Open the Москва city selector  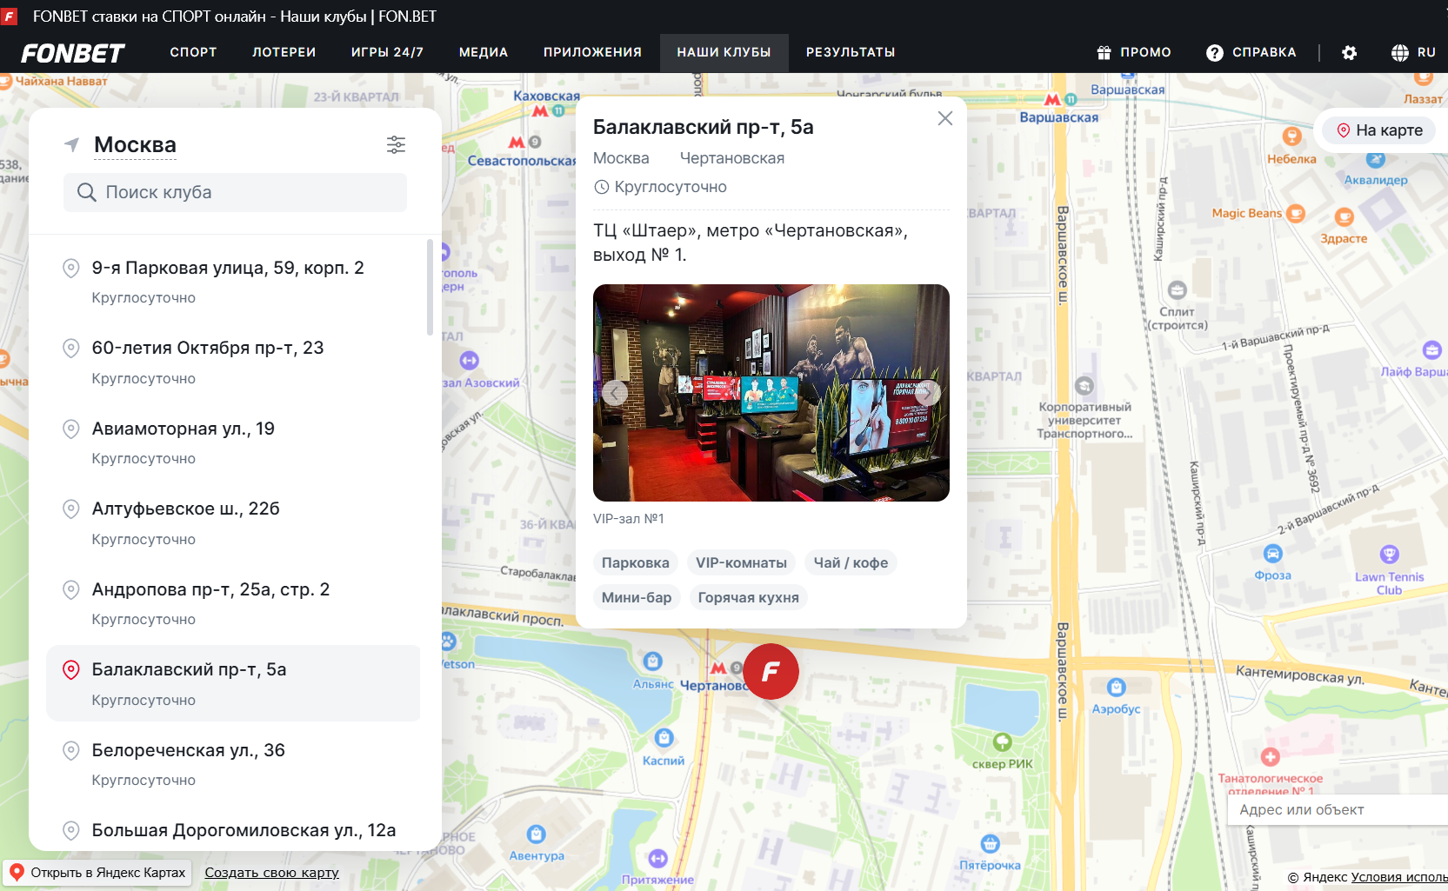(x=135, y=145)
